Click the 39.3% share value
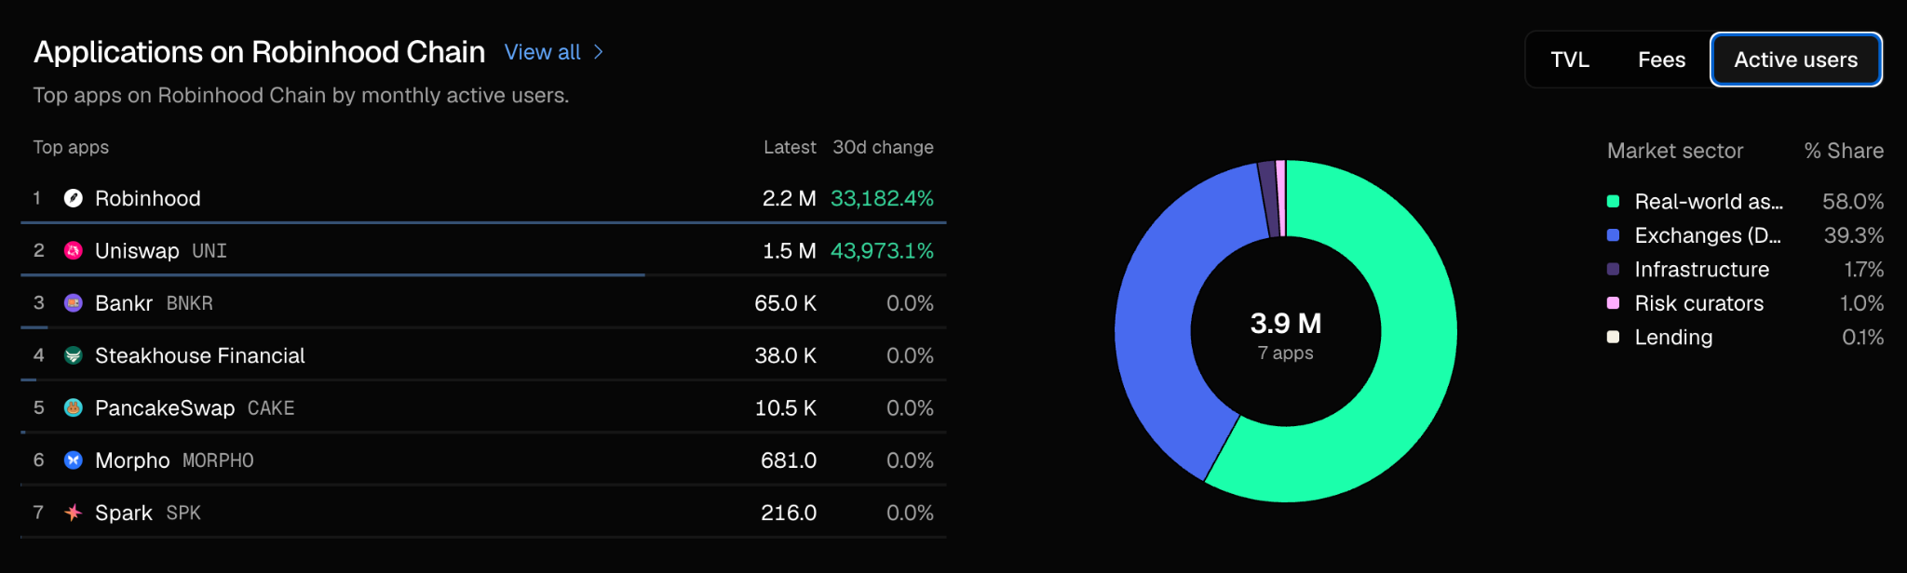 pyautogui.click(x=1854, y=235)
